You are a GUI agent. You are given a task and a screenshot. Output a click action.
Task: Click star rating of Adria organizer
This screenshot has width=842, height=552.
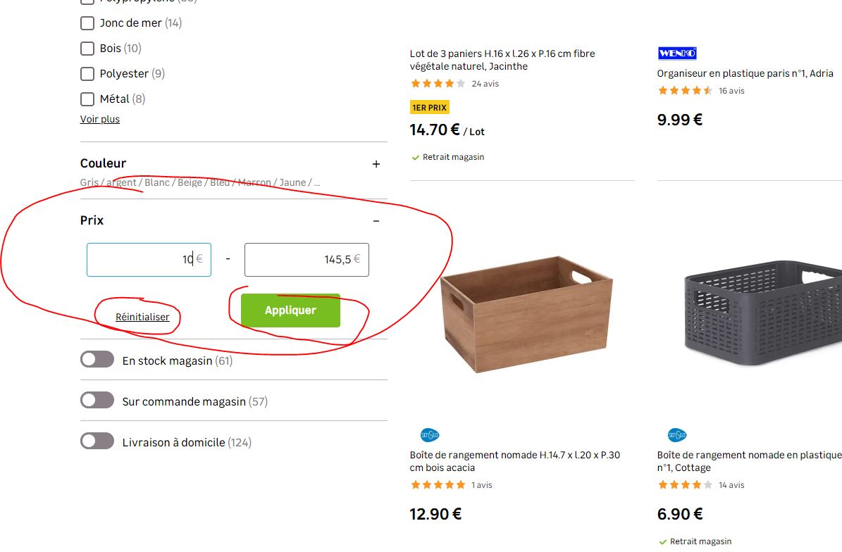[x=685, y=91]
